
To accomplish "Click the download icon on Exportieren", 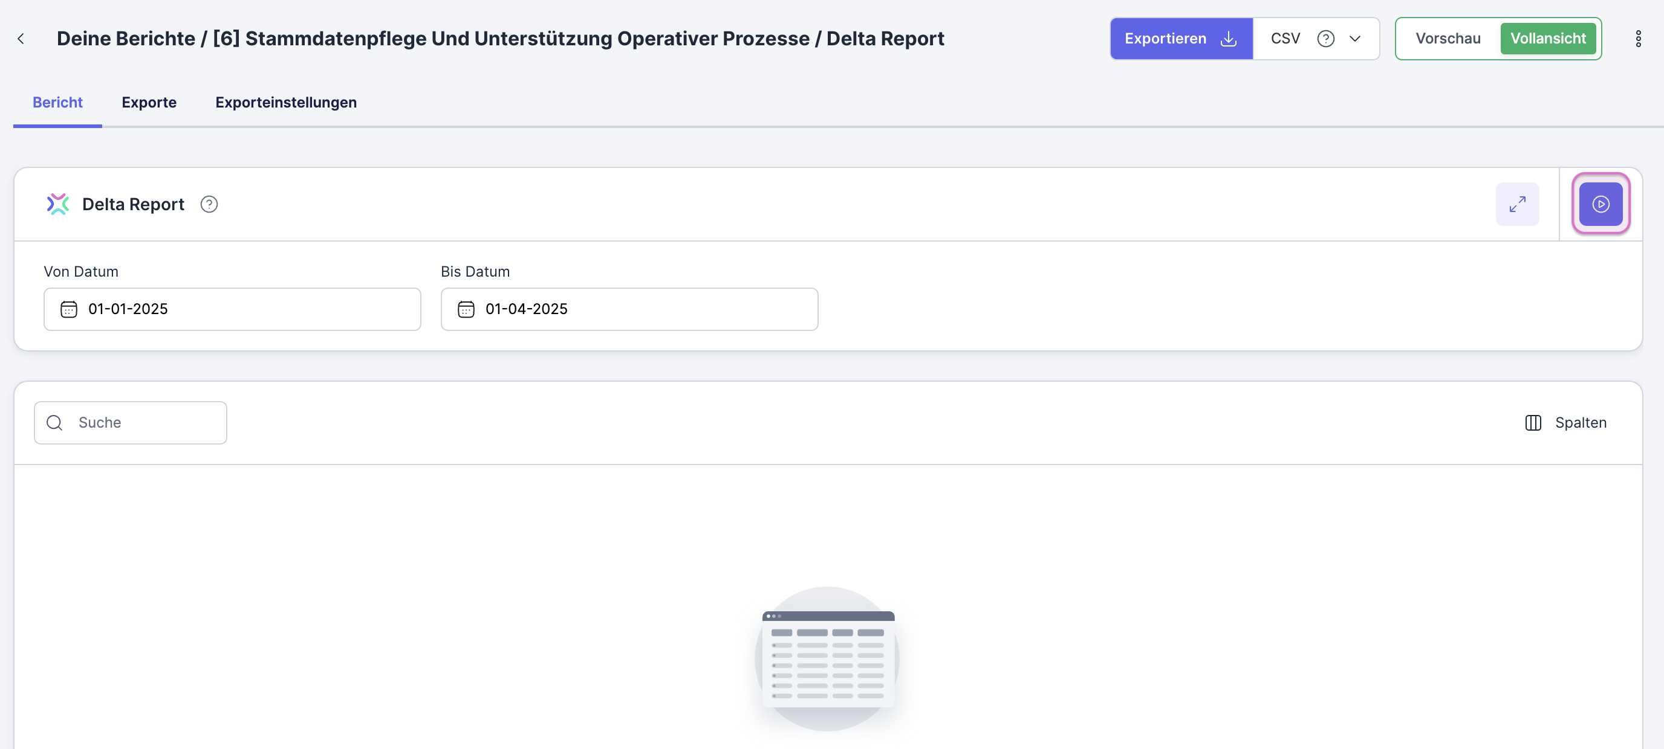I will pyautogui.click(x=1228, y=39).
